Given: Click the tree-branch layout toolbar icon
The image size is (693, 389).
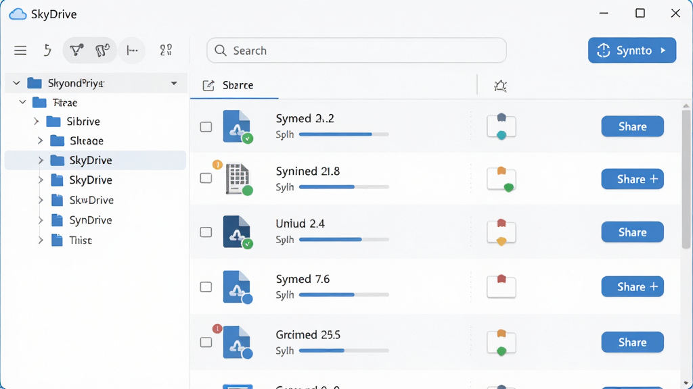Looking at the screenshot, I should [x=132, y=50].
